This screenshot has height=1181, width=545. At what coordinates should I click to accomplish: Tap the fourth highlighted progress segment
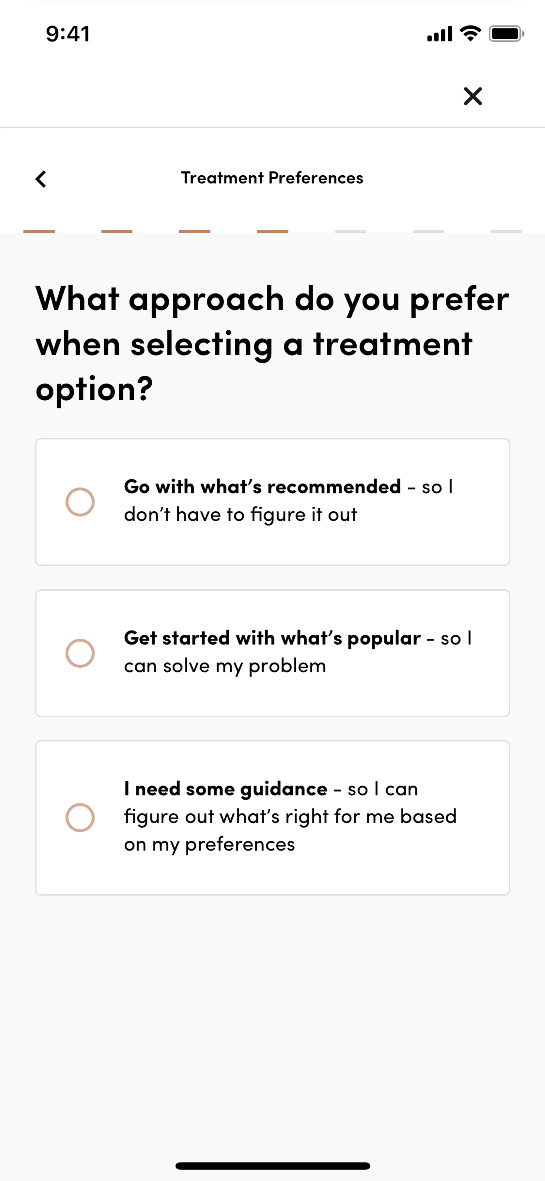coord(272,232)
